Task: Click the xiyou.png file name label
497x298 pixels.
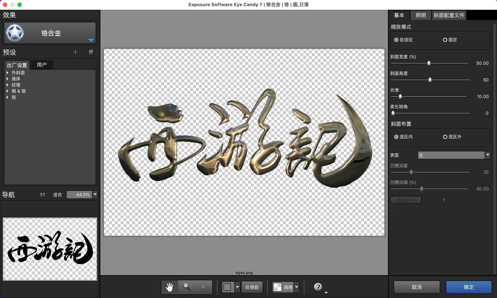Action: pyautogui.click(x=243, y=273)
